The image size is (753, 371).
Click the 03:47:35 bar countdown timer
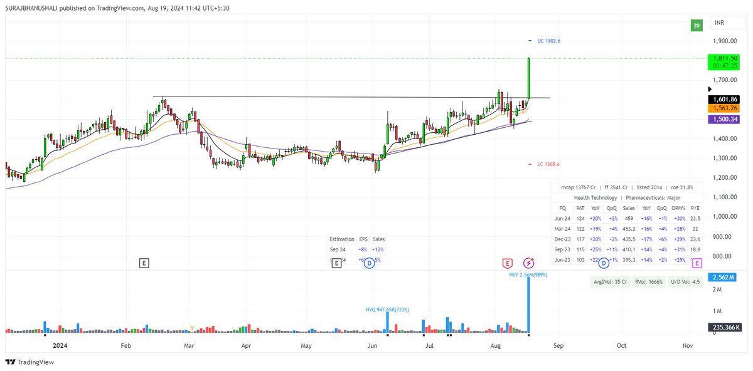725,65
